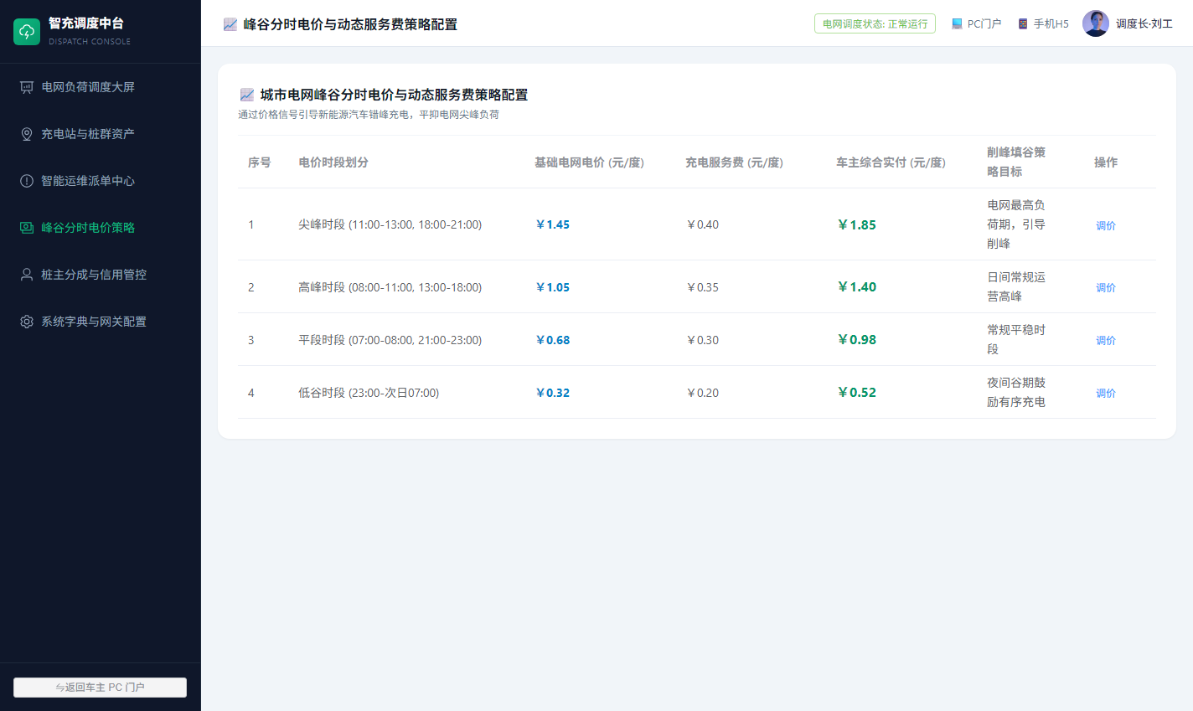Viewport: 1193px width, 711px height.
Task: Click the 智充调度中台 cloud logo icon
Action: coord(27,32)
